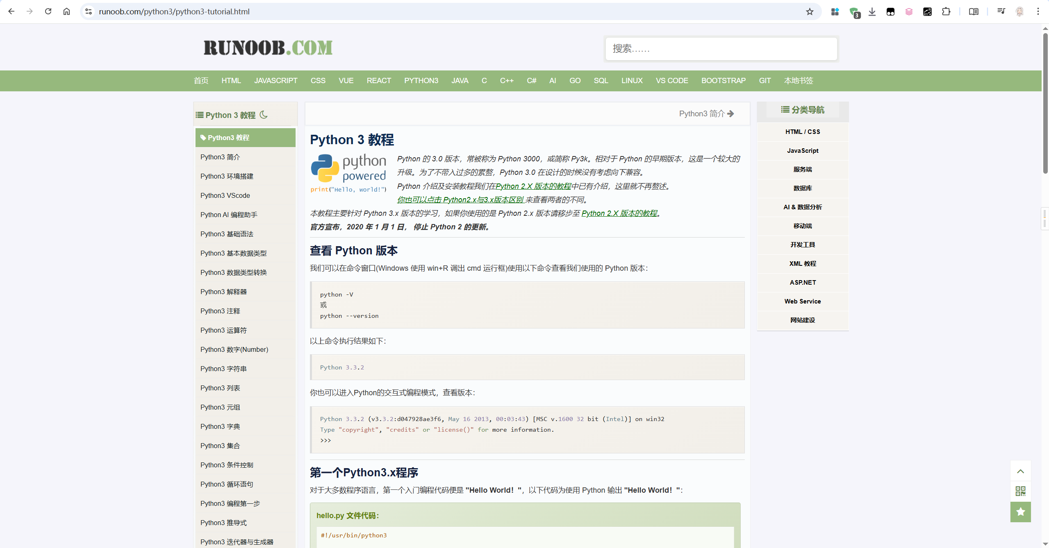Open PYTHON3 in green navigation bar

[x=421, y=81]
